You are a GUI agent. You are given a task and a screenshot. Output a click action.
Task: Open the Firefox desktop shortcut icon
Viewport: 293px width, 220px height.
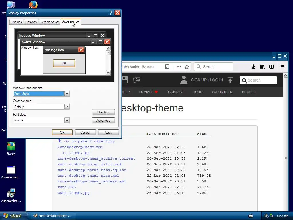(x=33, y=5)
